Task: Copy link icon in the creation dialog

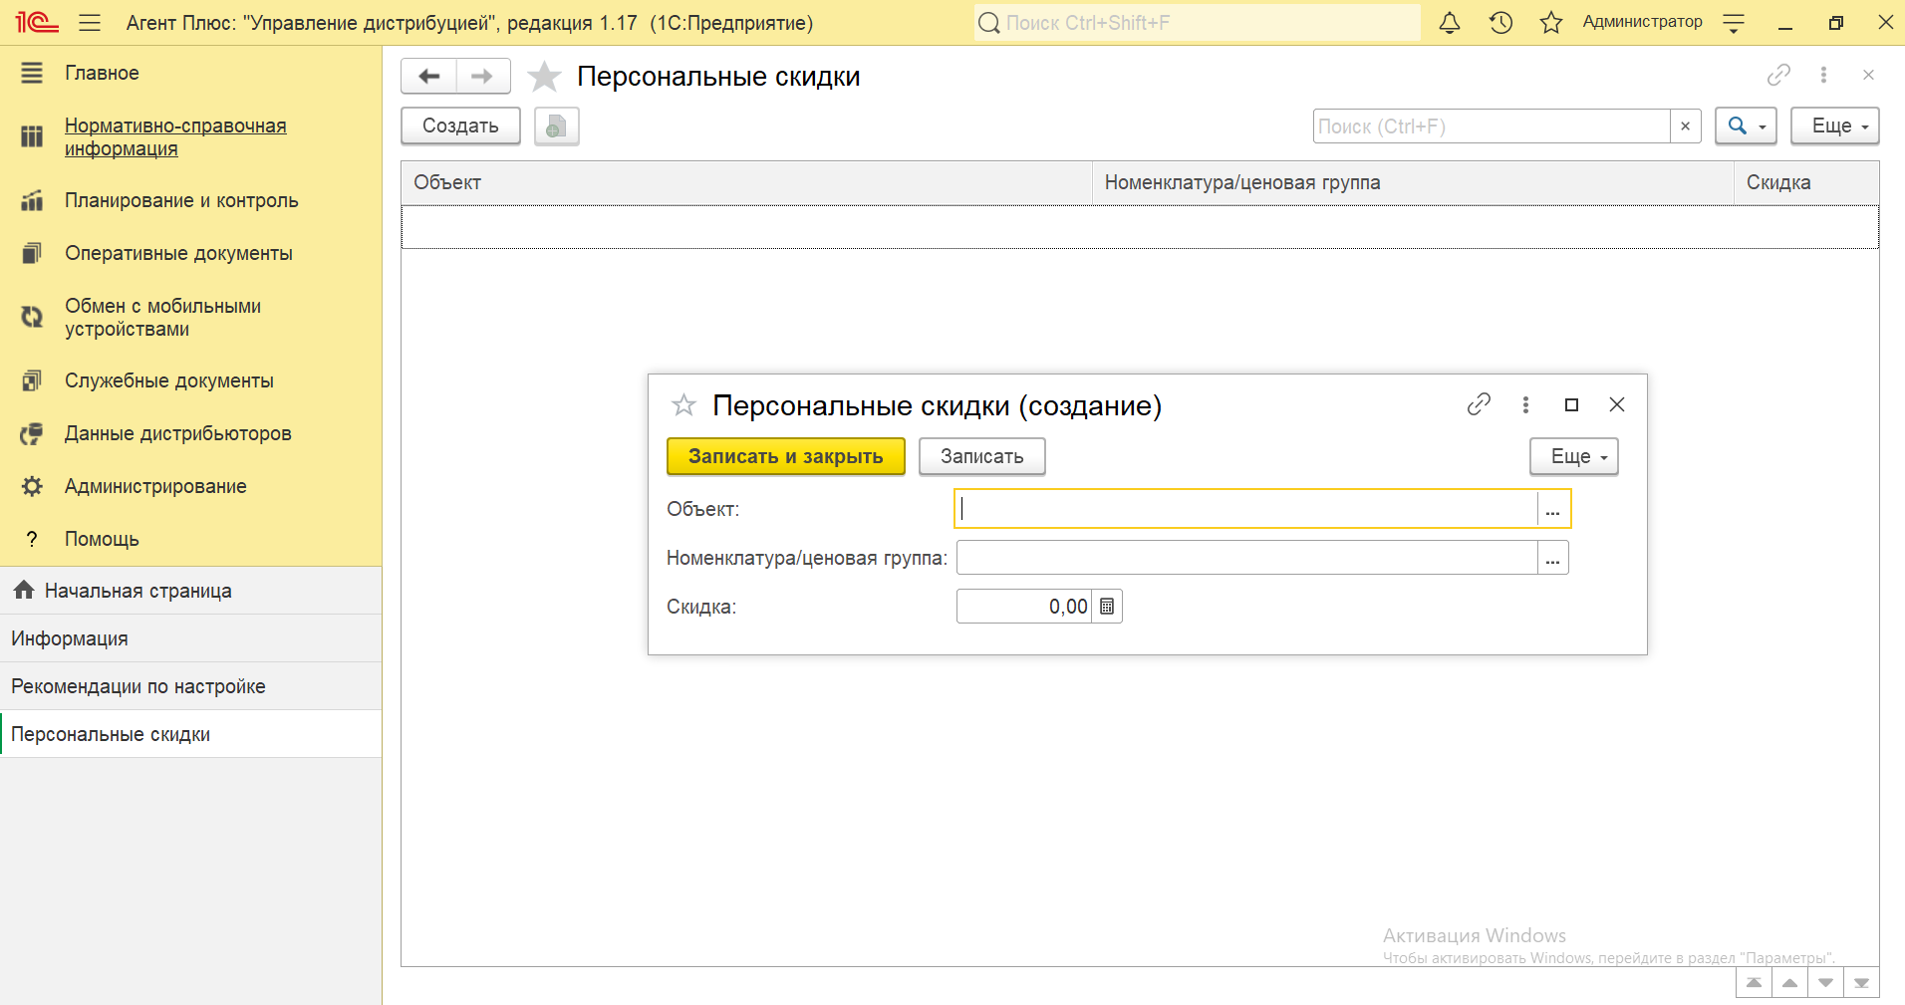Action: (x=1479, y=404)
